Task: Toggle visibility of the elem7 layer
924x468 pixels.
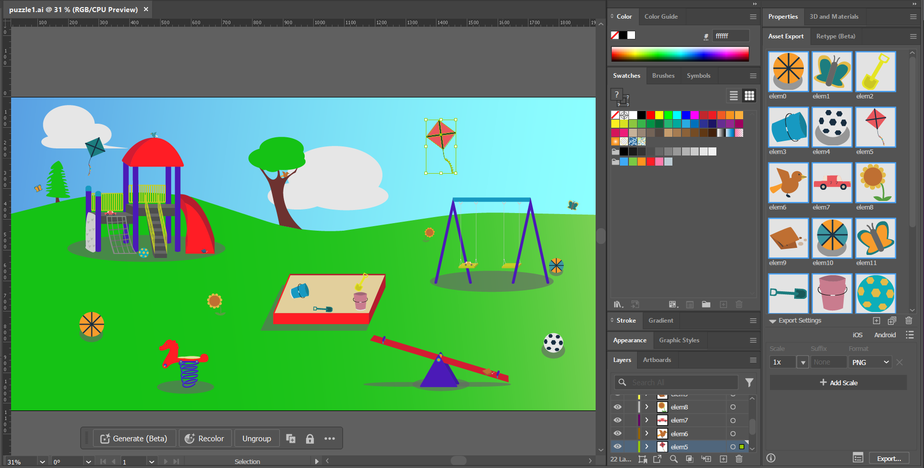Action: (x=617, y=420)
